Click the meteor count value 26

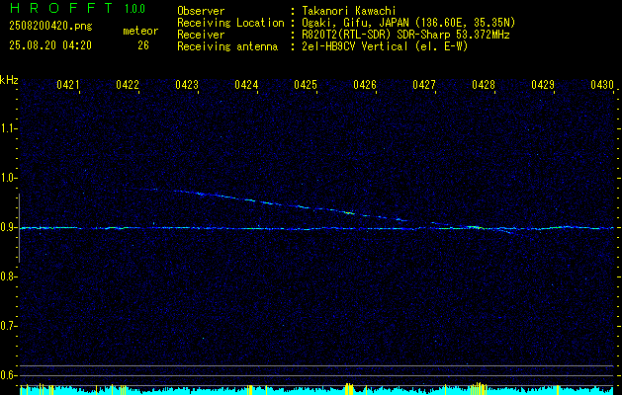143,45
